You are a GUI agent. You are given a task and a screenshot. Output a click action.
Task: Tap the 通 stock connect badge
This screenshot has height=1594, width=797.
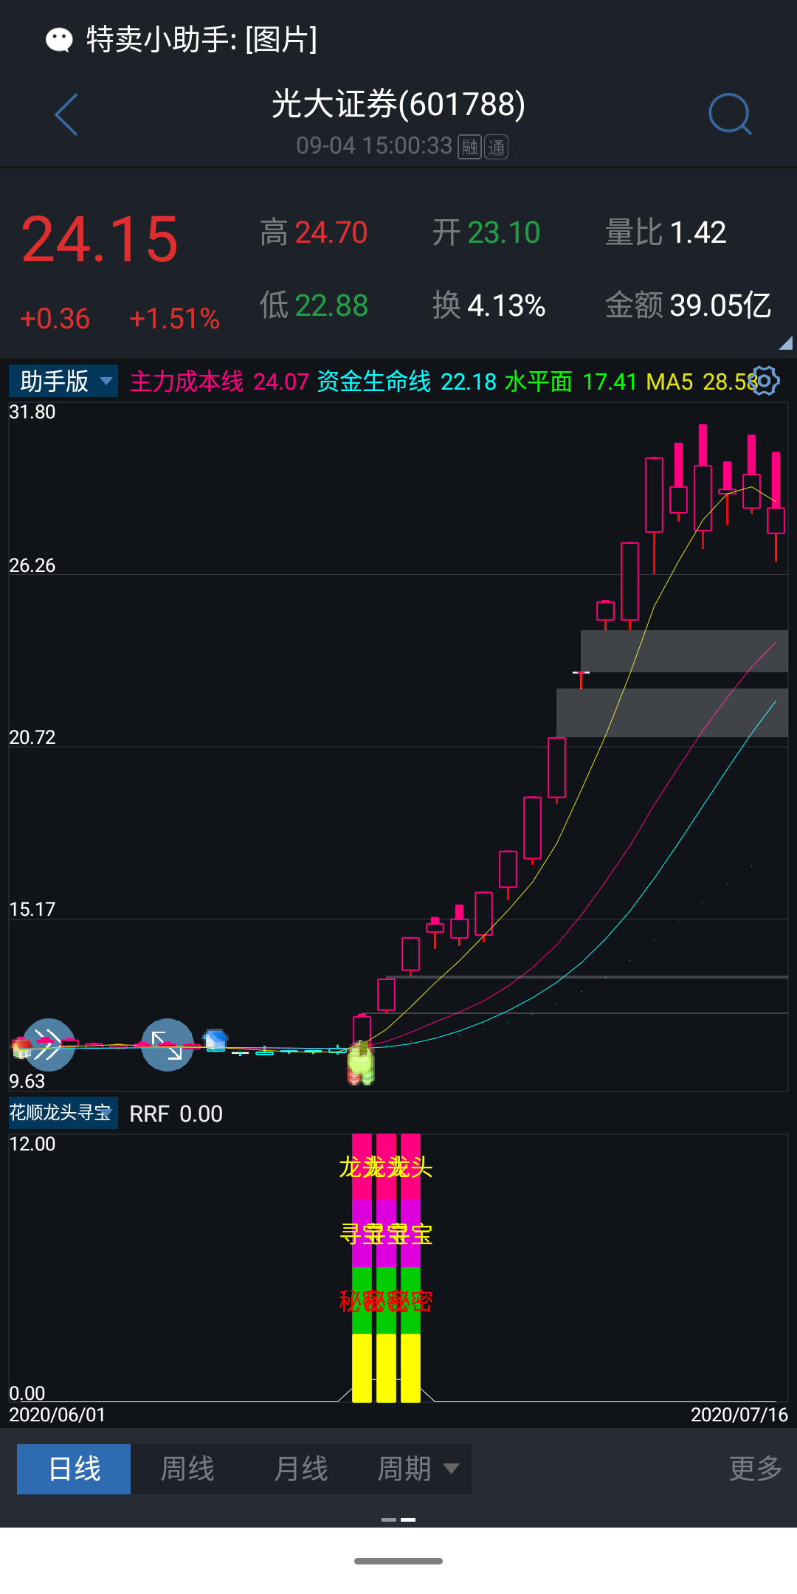point(496,147)
